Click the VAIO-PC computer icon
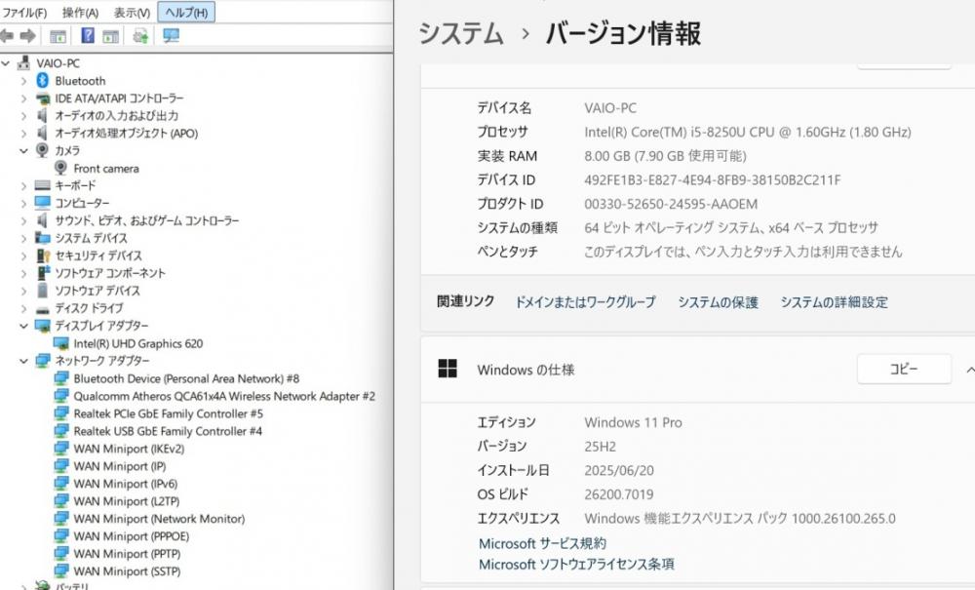Viewport: 975px width, 590px height. pos(24,62)
